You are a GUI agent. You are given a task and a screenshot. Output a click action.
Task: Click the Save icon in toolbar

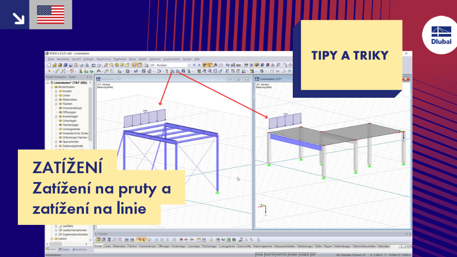71,65
